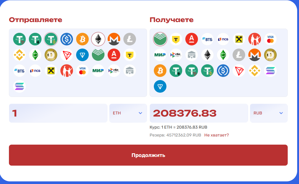Choose Litecoin in the send panel
299x184 pixels.
point(130,39)
